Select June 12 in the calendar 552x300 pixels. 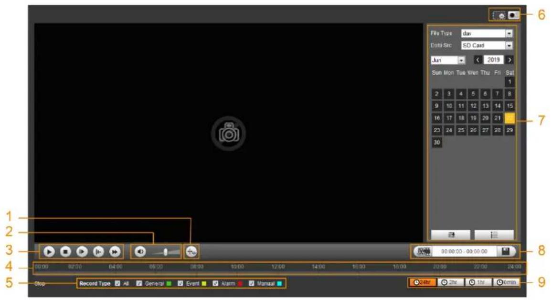(473, 106)
